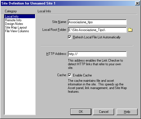Open the Remote Info category
Image resolution: width=141 pixels, height=119 pixels.
13,20
